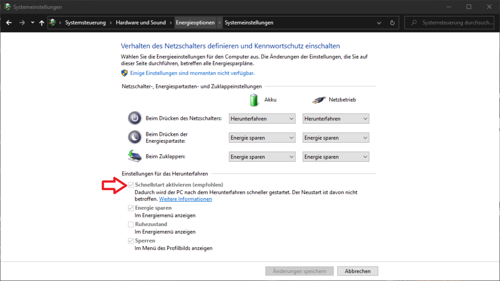Click the back navigation arrow
500x281 pixels.
[9, 22]
